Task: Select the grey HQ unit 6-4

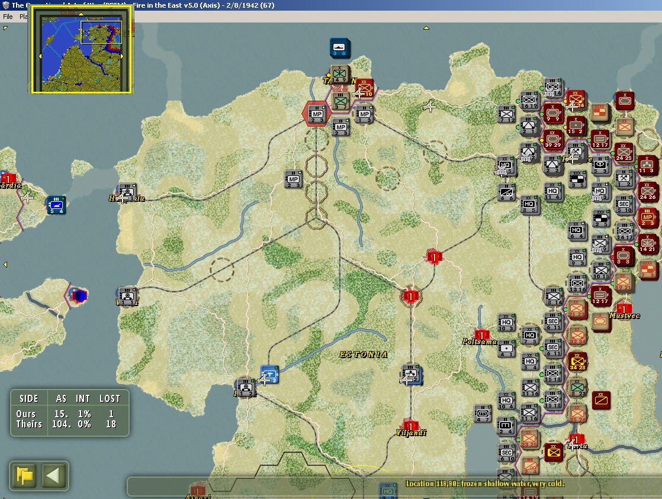Action: 577,231
